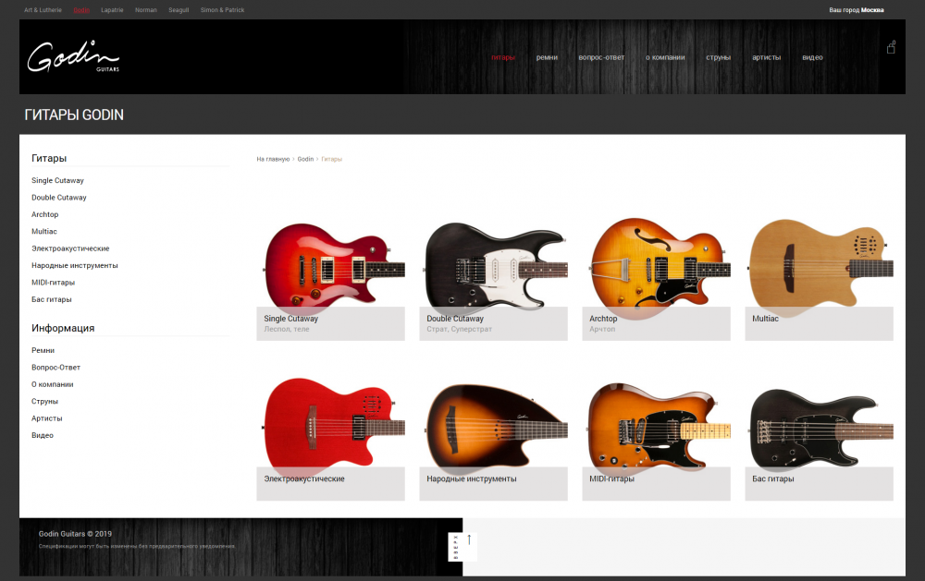Open the Norman brand link

[146, 10]
